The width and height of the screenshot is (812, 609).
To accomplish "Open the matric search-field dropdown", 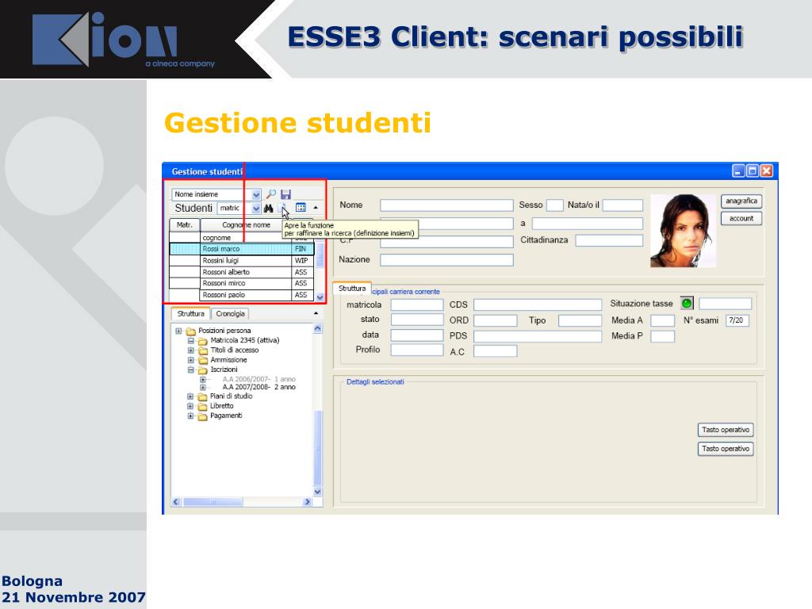I will 256,209.
